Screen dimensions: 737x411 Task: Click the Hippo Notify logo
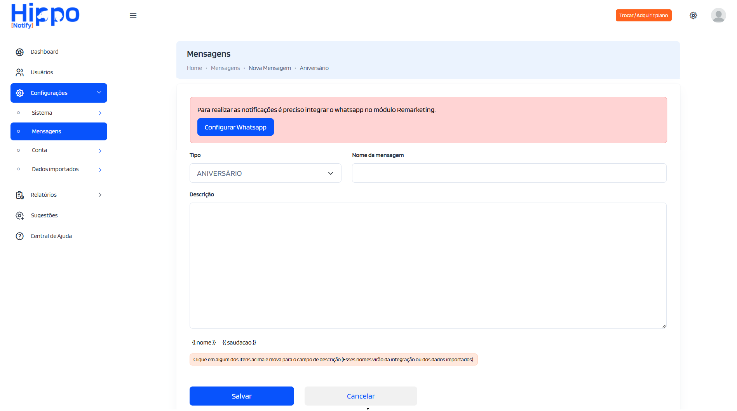click(45, 16)
